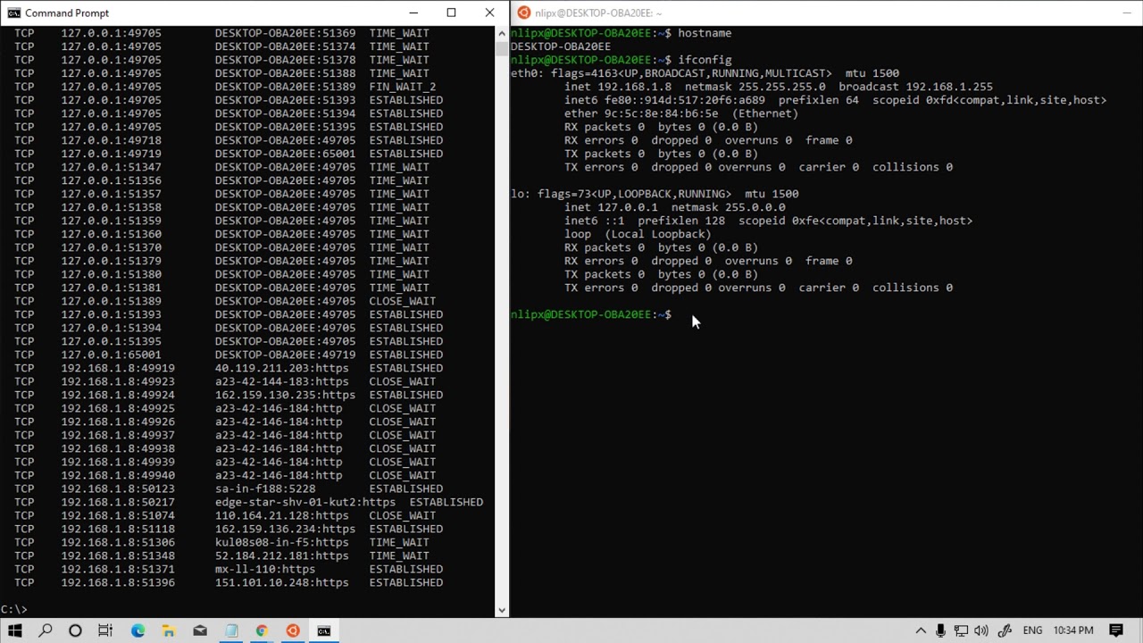Screen dimensions: 1143x643
Task: Open taskbar Search magnifier
Action: click(x=46, y=630)
